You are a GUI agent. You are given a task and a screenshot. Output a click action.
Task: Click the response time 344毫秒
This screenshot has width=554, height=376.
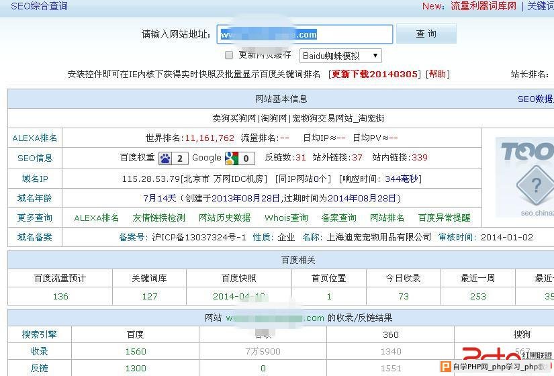point(402,179)
